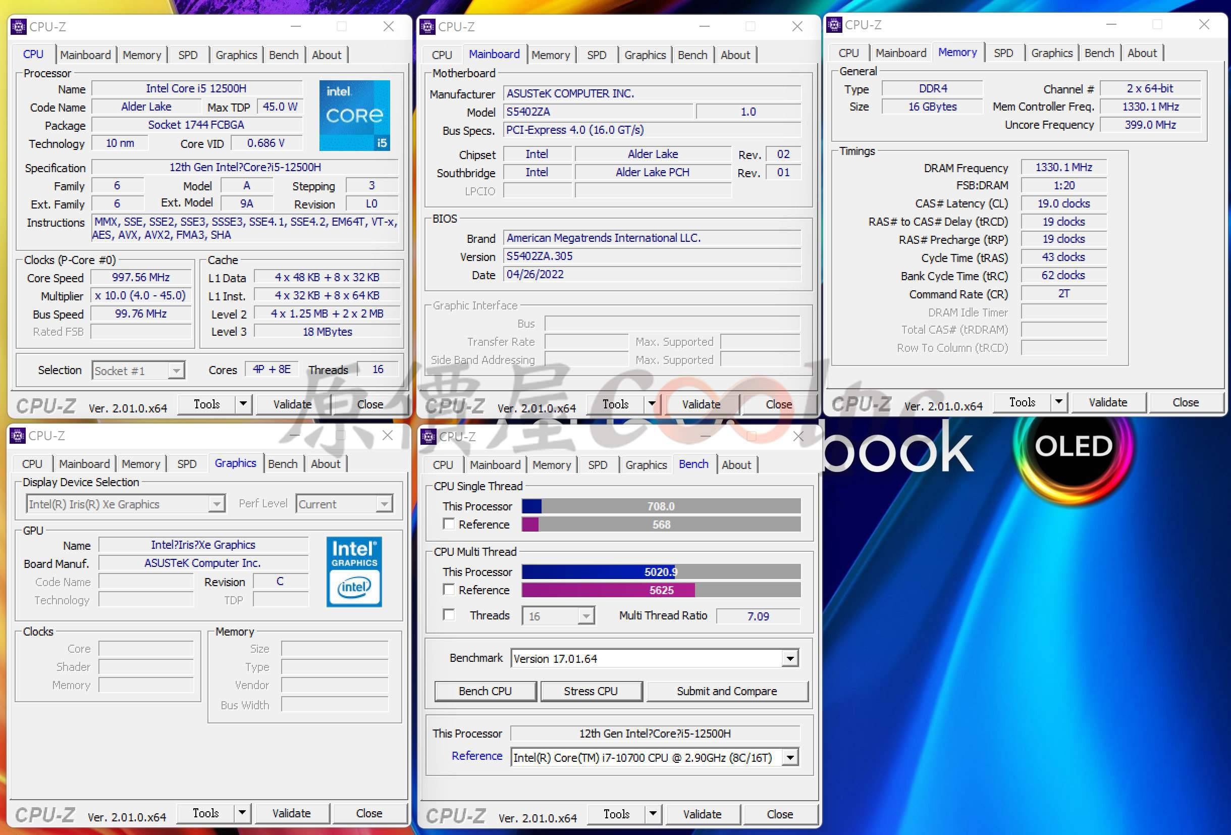Minimize the Memory CPU-Z window
The width and height of the screenshot is (1231, 835).
1111,24
